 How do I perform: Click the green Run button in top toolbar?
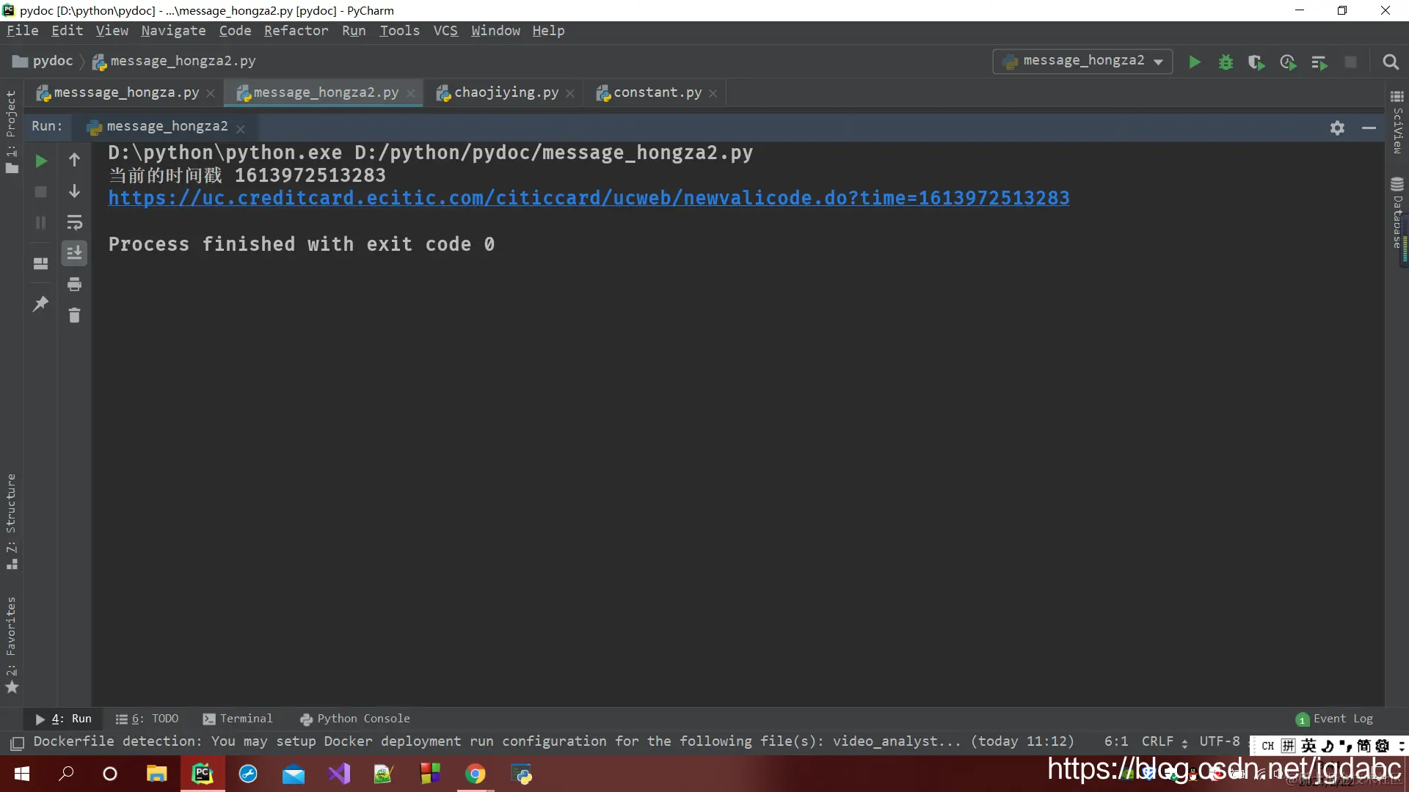click(x=1195, y=62)
